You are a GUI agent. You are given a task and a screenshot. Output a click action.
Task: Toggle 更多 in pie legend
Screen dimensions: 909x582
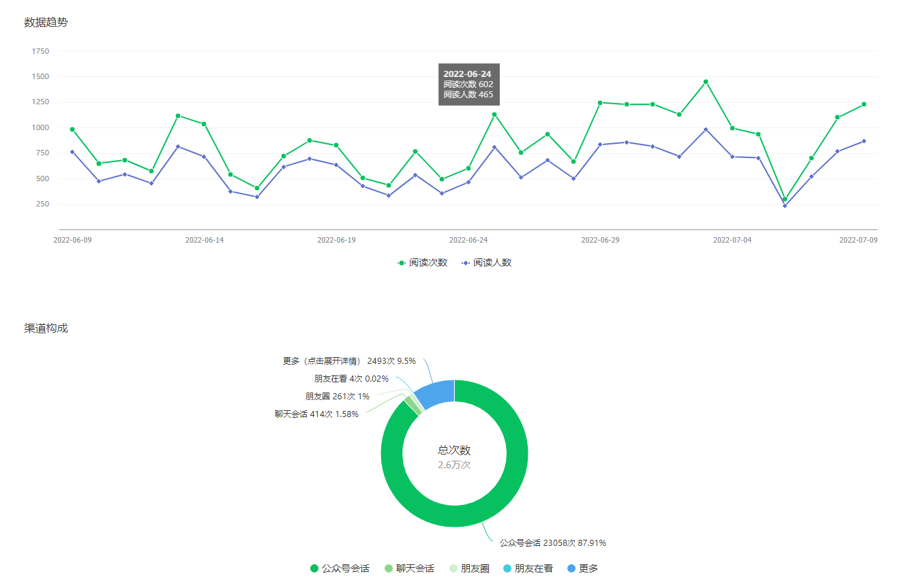pos(582,568)
